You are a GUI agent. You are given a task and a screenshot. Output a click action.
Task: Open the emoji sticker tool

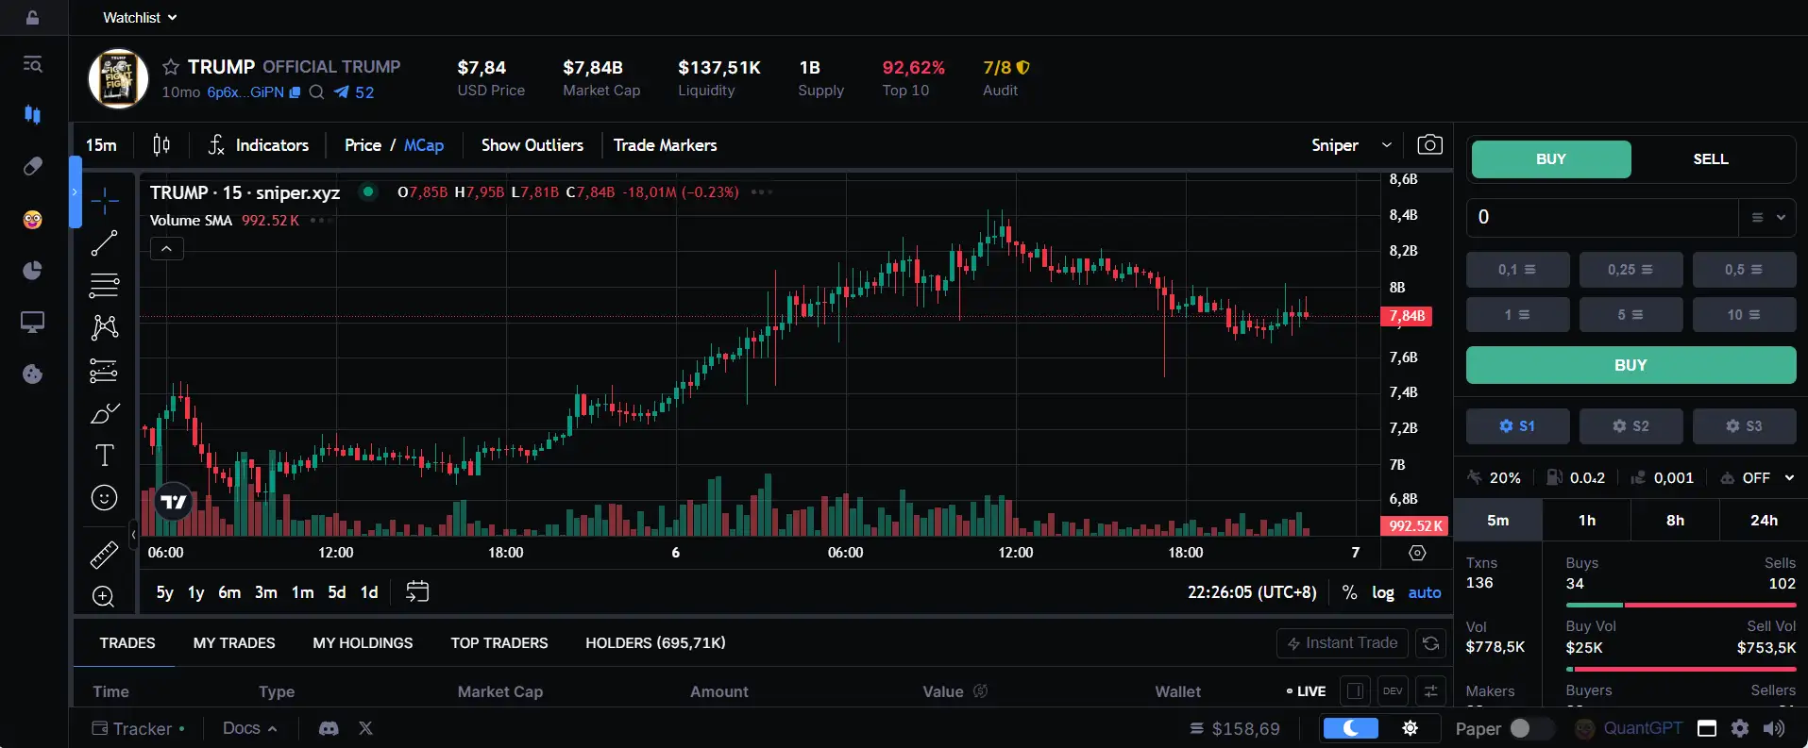[104, 497]
